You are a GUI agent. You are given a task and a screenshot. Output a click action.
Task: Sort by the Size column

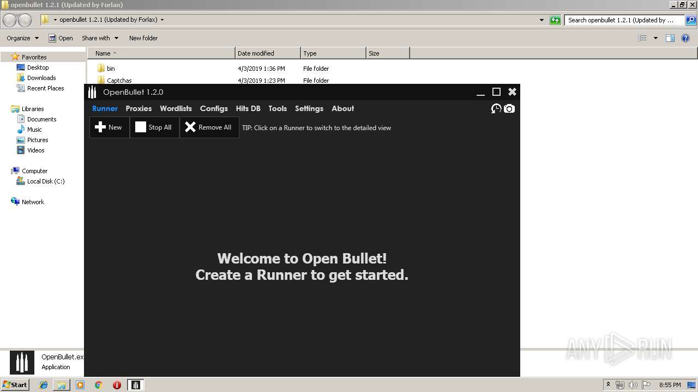[x=388, y=53]
